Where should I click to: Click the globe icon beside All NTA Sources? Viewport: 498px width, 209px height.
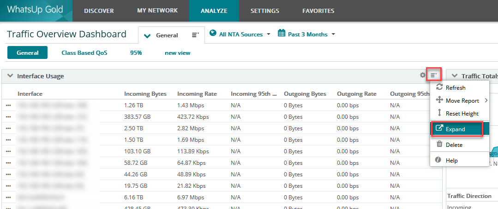[x=213, y=34]
